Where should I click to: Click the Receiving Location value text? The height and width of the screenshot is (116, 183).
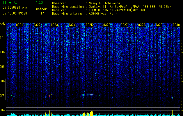coord(130,7)
